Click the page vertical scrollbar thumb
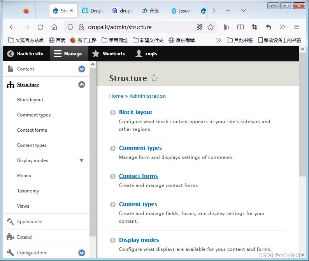 point(302,115)
